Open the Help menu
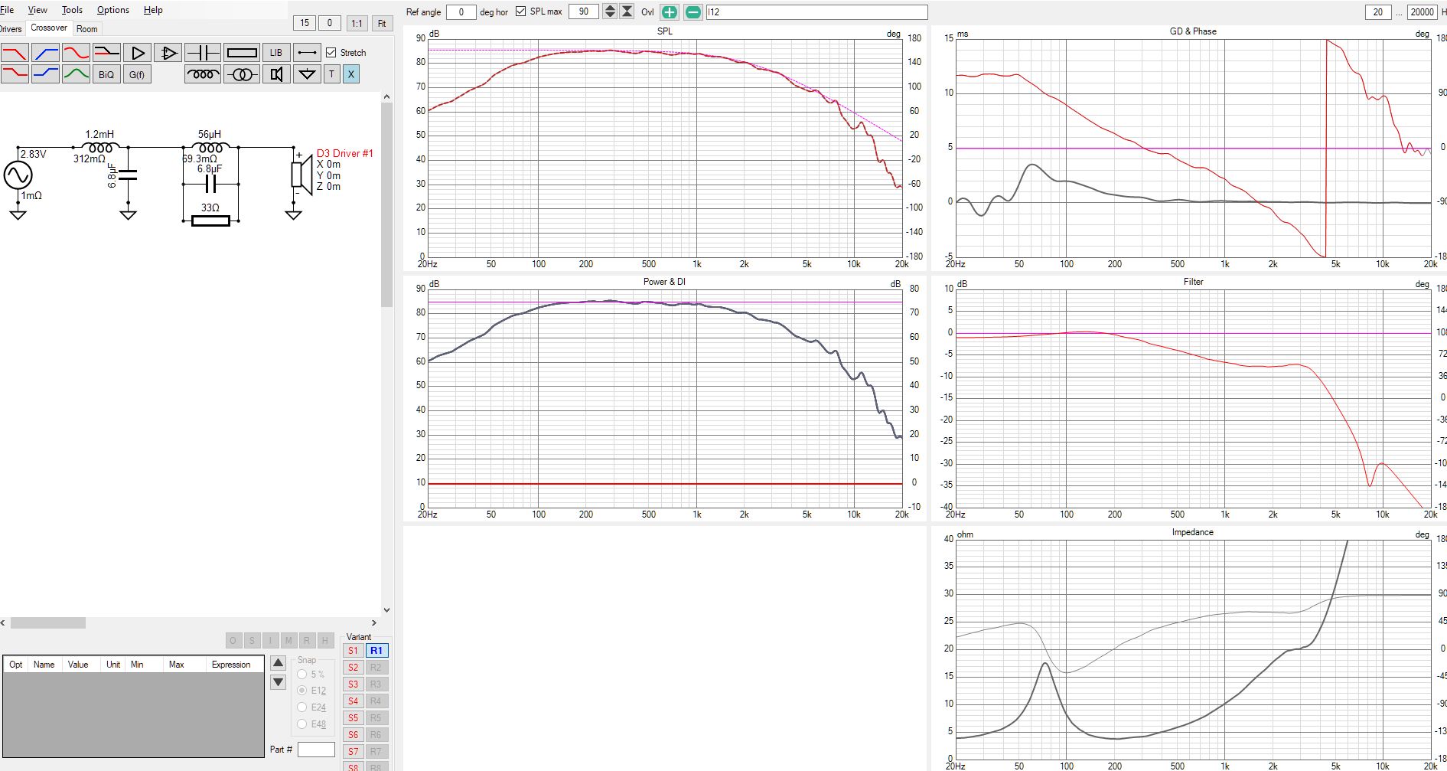1447x771 pixels. [x=153, y=10]
